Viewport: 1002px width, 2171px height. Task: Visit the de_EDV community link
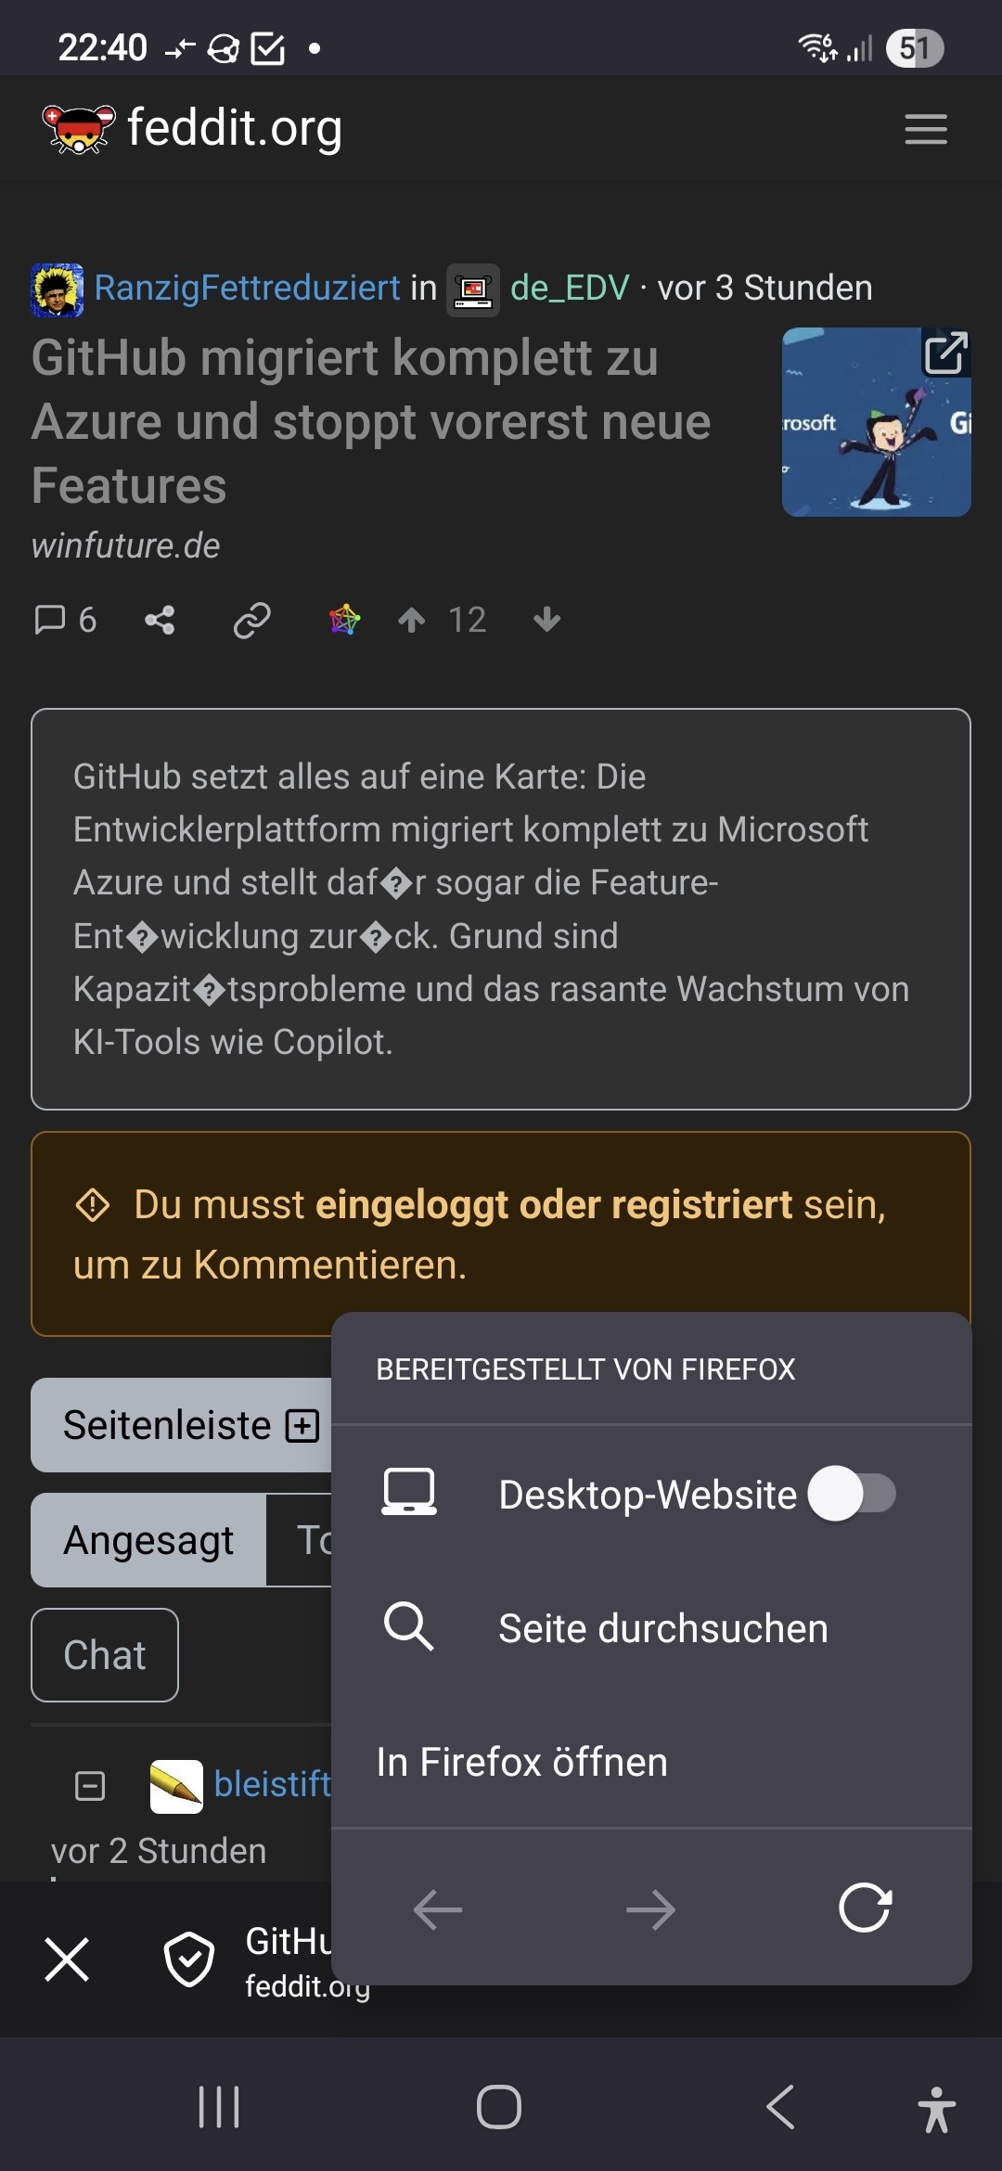570,288
